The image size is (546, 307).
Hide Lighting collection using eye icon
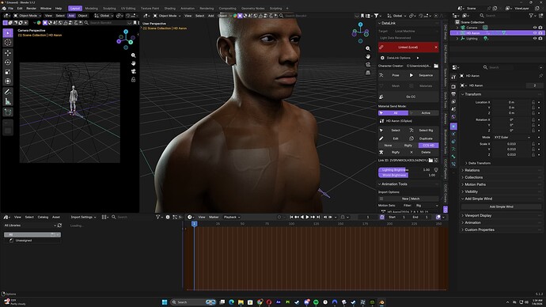pos(535,39)
